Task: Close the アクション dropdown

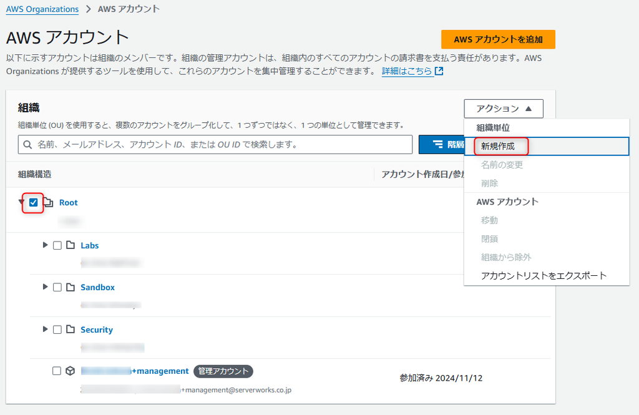Action: click(x=504, y=109)
